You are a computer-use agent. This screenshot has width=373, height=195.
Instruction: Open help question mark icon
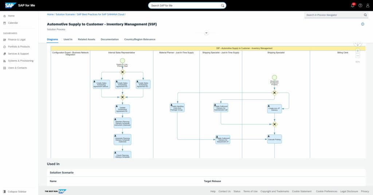360,5
